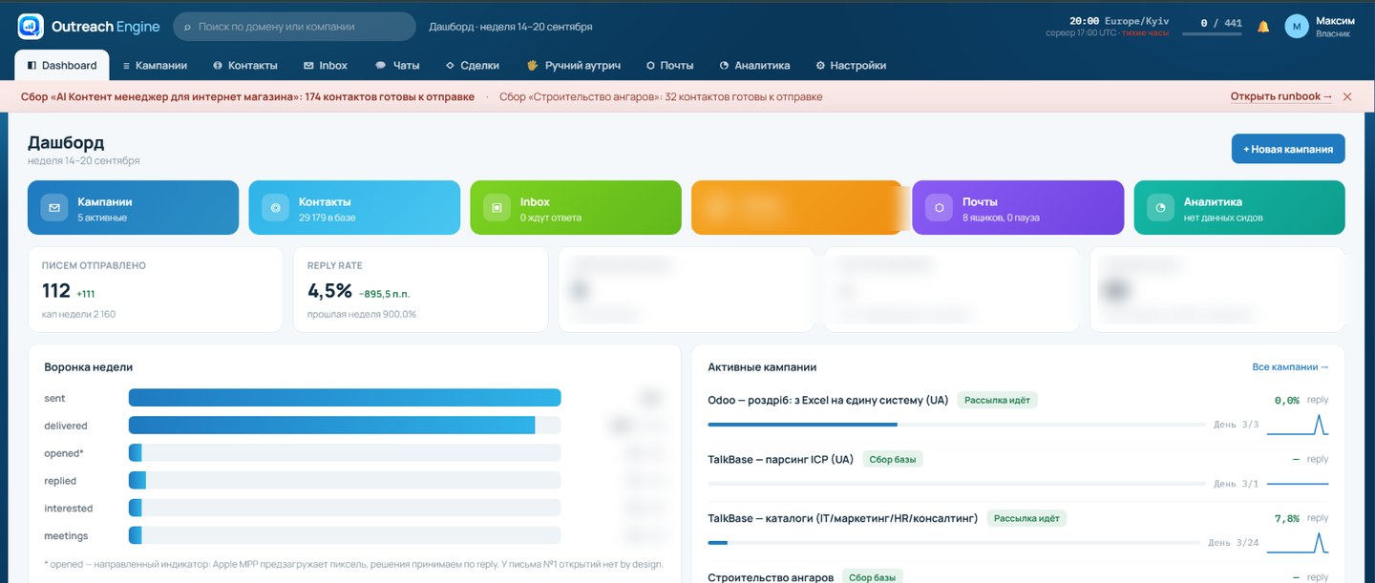The image size is (1375, 583).
Task: Click the blurred orange card
Action: (797, 208)
